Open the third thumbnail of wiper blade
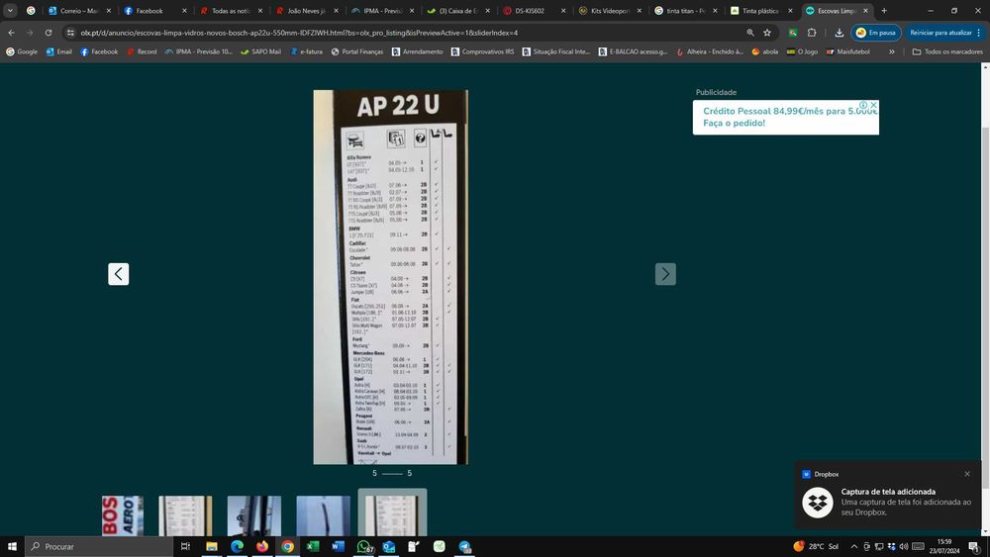Viewport: 990px width, 557px height. point(253,515)
